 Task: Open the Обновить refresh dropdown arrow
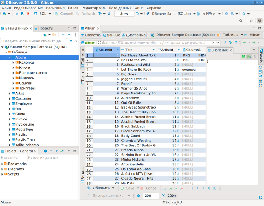point(113,188)
